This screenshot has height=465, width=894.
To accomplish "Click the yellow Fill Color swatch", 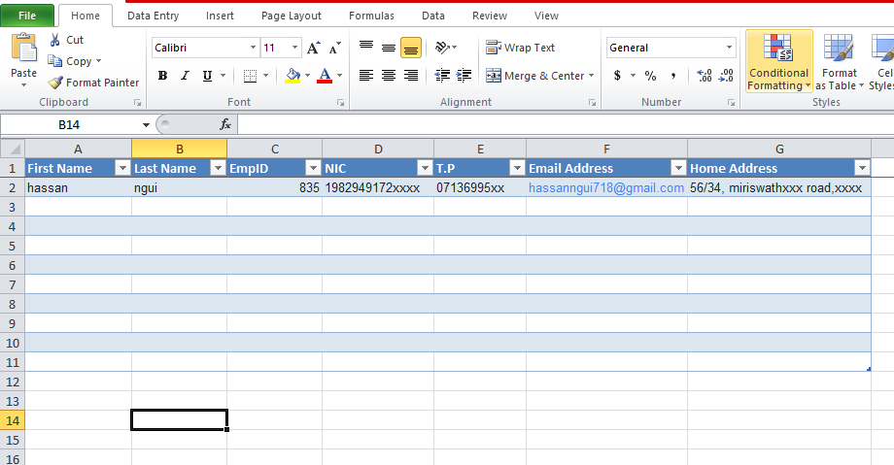I will [292, 76].
